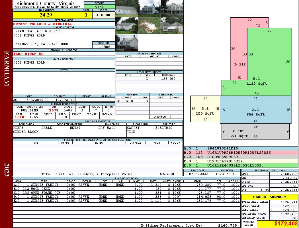The image size is (299, 228).
Task: Click section D.0 year 2007
Action: point(177,197)
